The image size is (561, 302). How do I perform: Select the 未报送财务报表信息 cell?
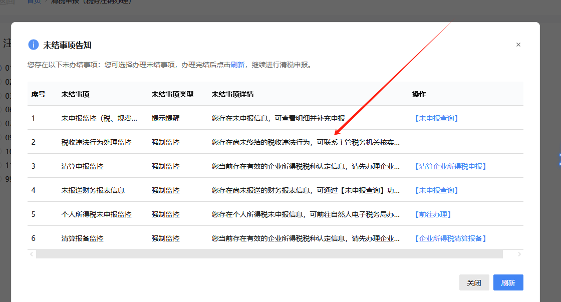coord(93,190)
